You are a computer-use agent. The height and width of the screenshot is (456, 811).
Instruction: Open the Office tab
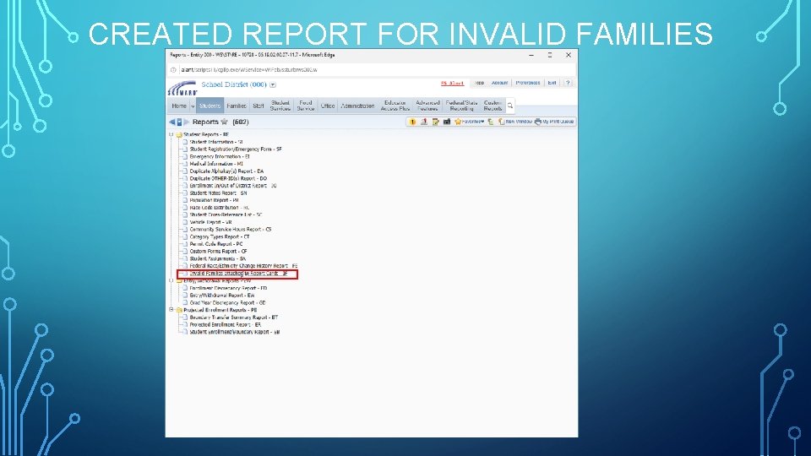(328, 106)
